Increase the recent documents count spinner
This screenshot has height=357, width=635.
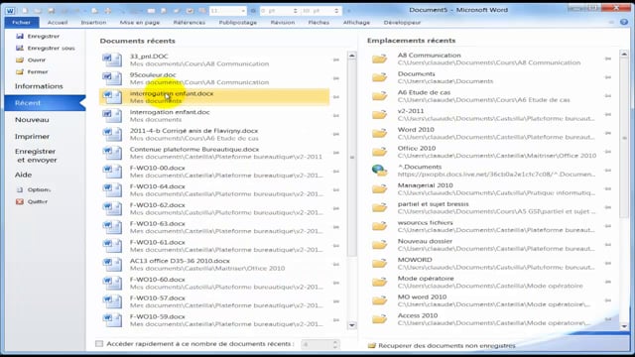(335, 342)
